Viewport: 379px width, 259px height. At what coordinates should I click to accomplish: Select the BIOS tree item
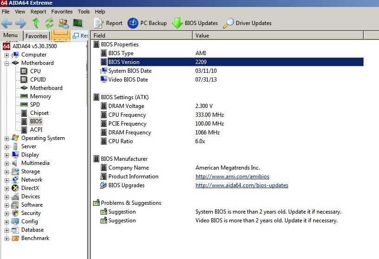(36, 121)
